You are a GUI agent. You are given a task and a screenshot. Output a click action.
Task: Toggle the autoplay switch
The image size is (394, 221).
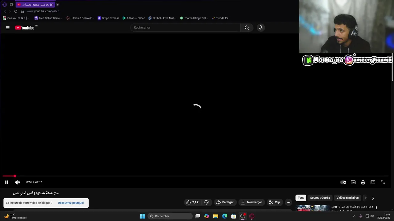click(343, 182)
